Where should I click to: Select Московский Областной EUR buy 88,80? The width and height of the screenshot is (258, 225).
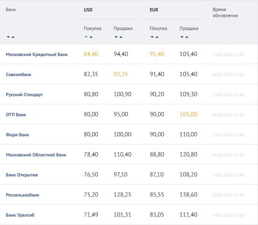pyautogui.click(x=157, y=154)
